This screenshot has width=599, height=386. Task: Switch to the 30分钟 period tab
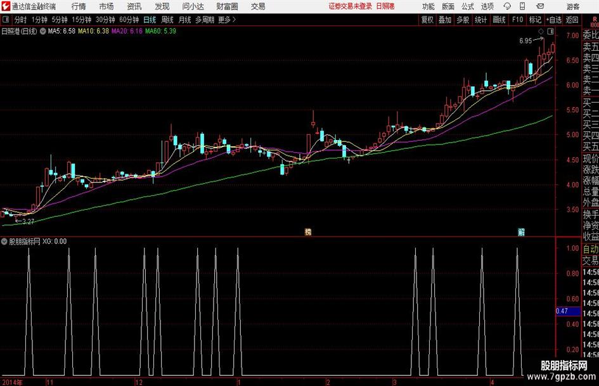point(105,20)
